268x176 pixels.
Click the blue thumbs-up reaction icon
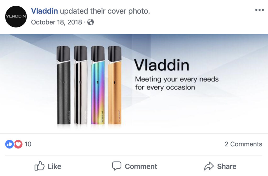(x=9, y=144)
